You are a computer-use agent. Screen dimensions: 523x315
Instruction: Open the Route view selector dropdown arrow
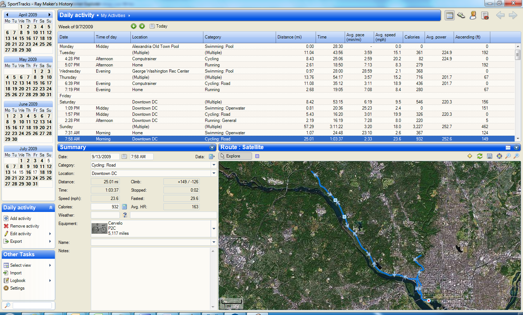516,147
